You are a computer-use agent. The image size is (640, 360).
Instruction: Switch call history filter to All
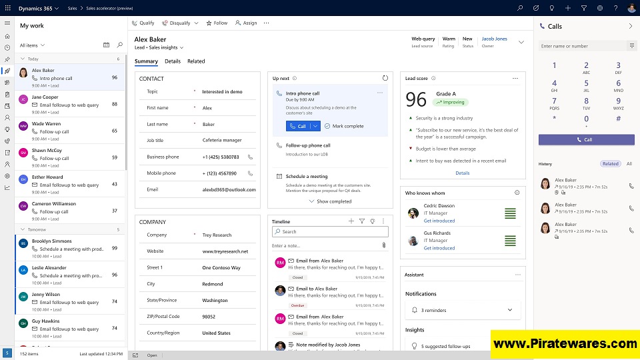[629, 163]
